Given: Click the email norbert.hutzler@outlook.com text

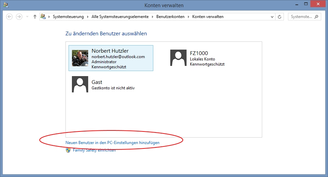Looking at the screenshot, I should point(118,57).
